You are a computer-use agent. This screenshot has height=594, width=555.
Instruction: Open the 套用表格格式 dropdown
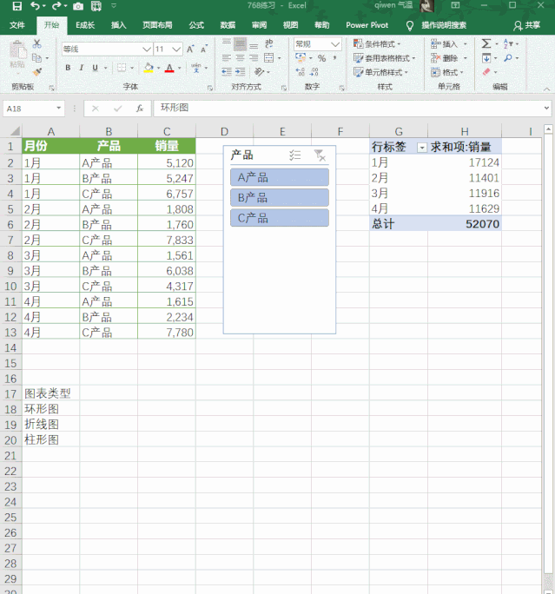click(x=384, y=58)
